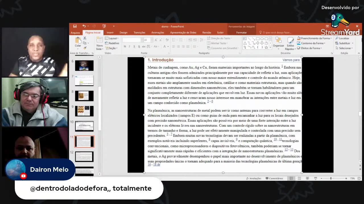Cut selection with the scissors icon
This screenshot has height=204, width=364.
point(84,38)
